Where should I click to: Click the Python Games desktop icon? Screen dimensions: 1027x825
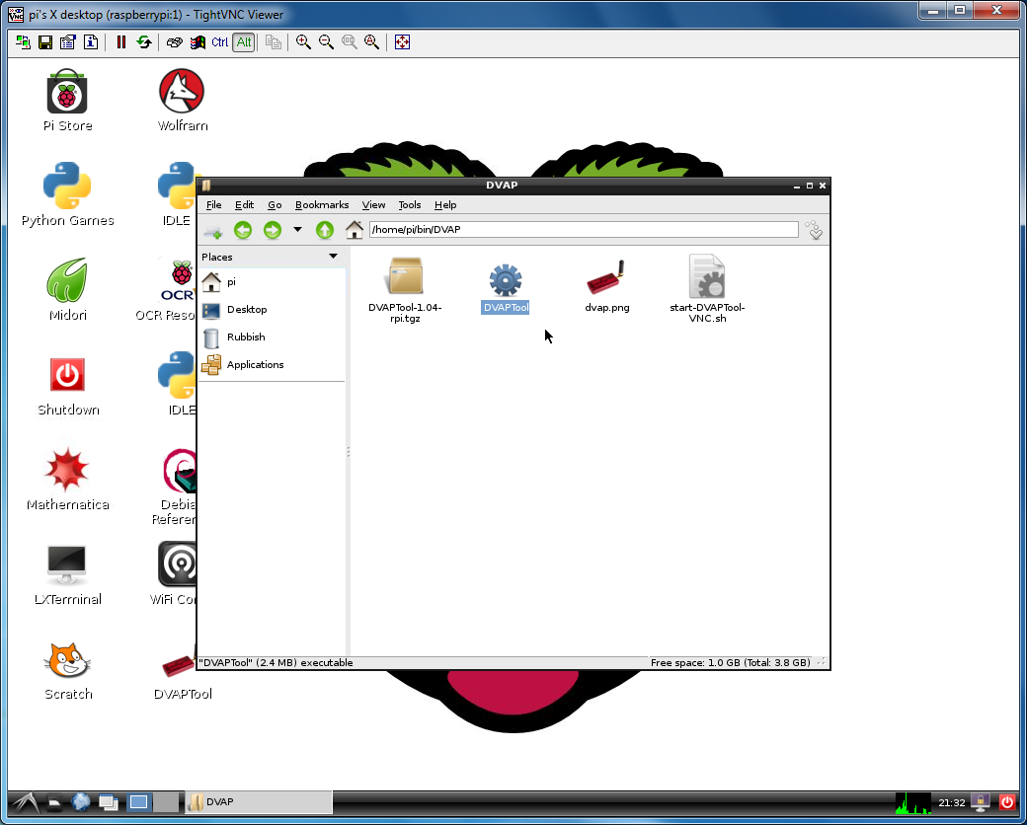coord(67,195)
